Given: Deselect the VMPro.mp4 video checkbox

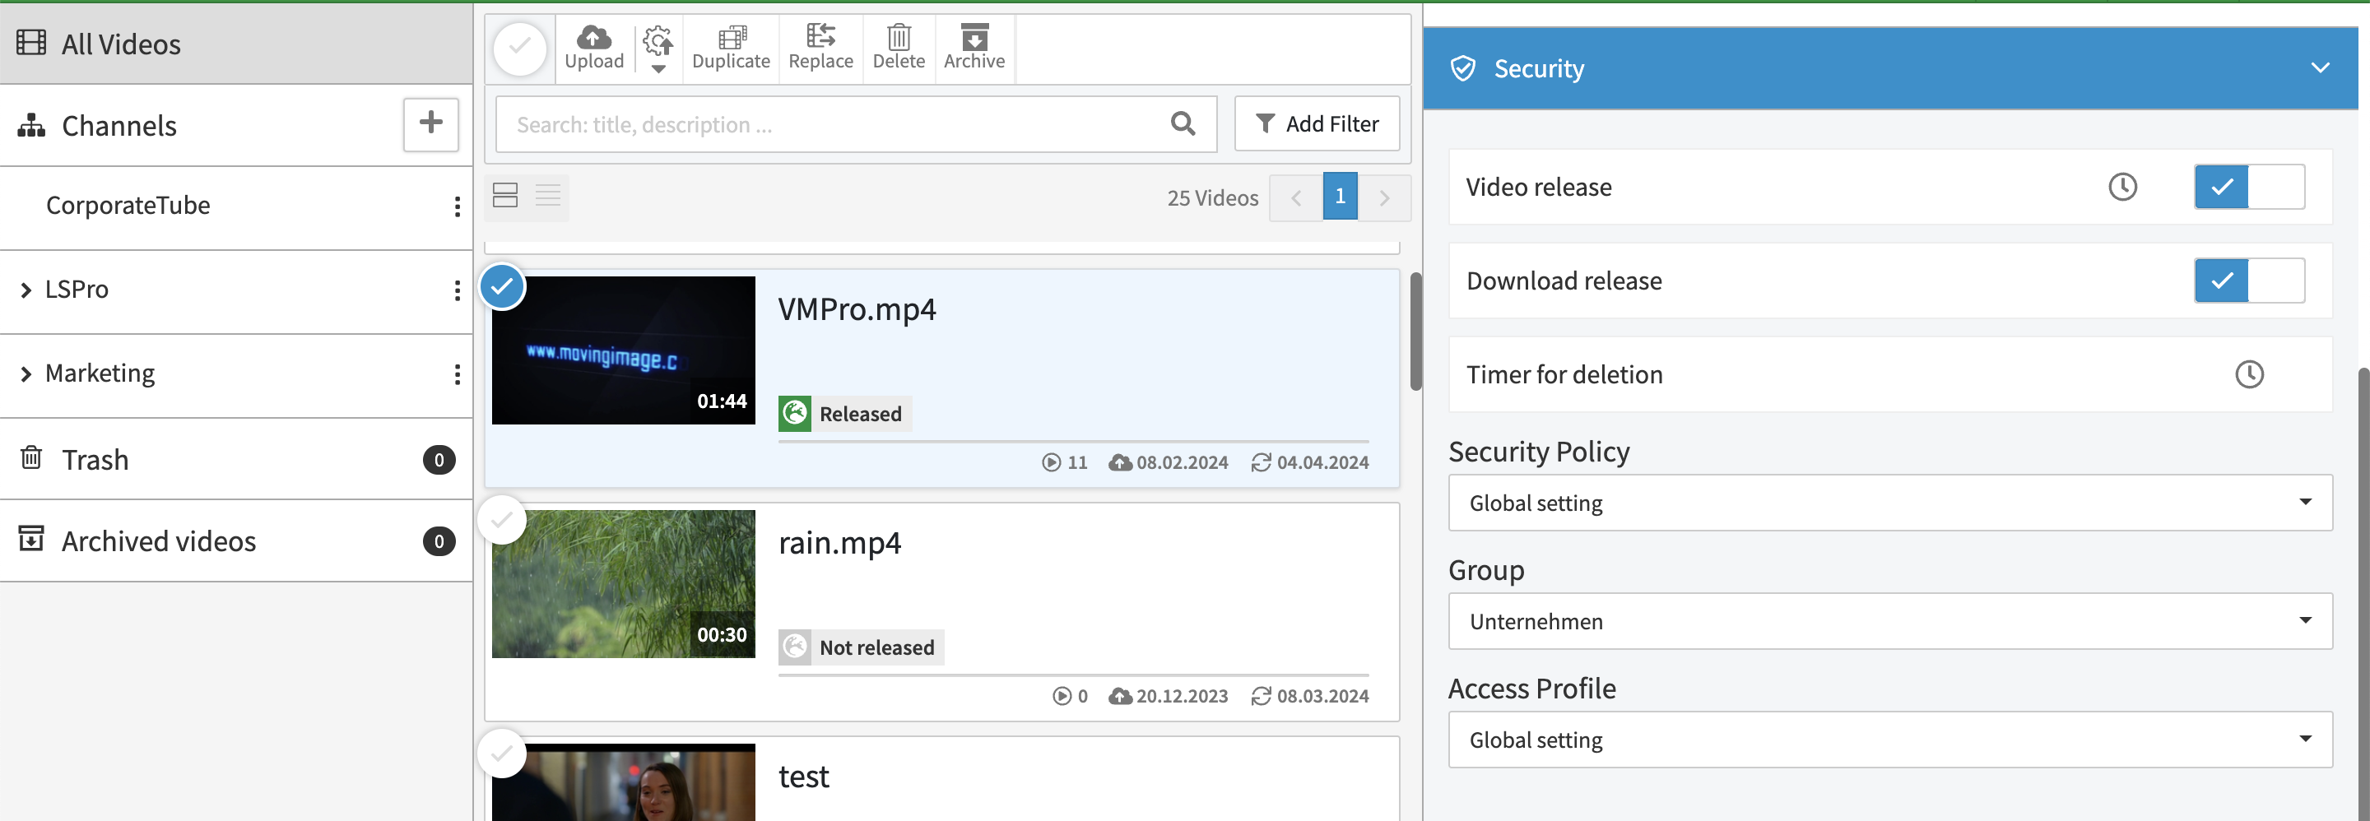Looking at the screenshot, I should pos(502,287).
